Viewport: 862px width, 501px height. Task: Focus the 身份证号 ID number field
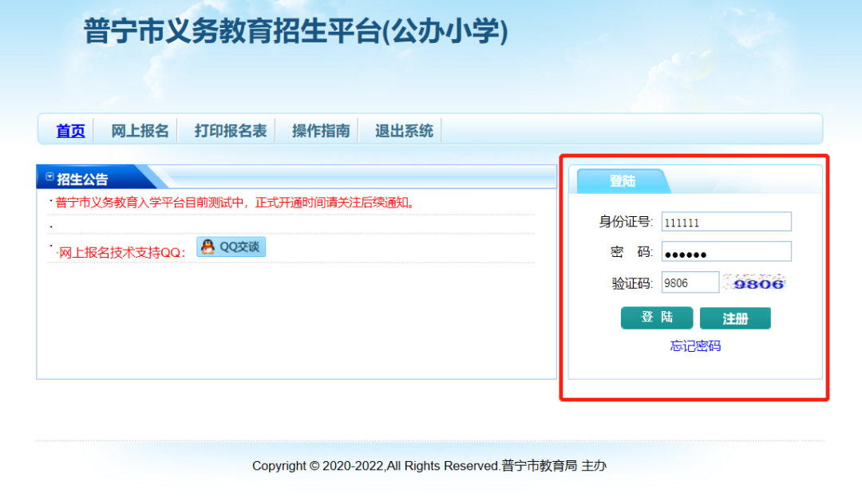click(x=726, y=222)
